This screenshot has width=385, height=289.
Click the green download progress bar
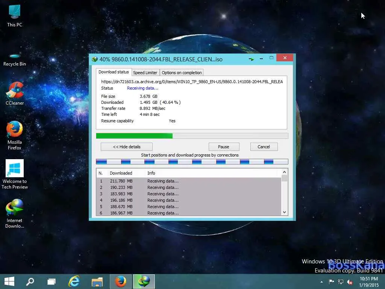[x=192, y=135]
